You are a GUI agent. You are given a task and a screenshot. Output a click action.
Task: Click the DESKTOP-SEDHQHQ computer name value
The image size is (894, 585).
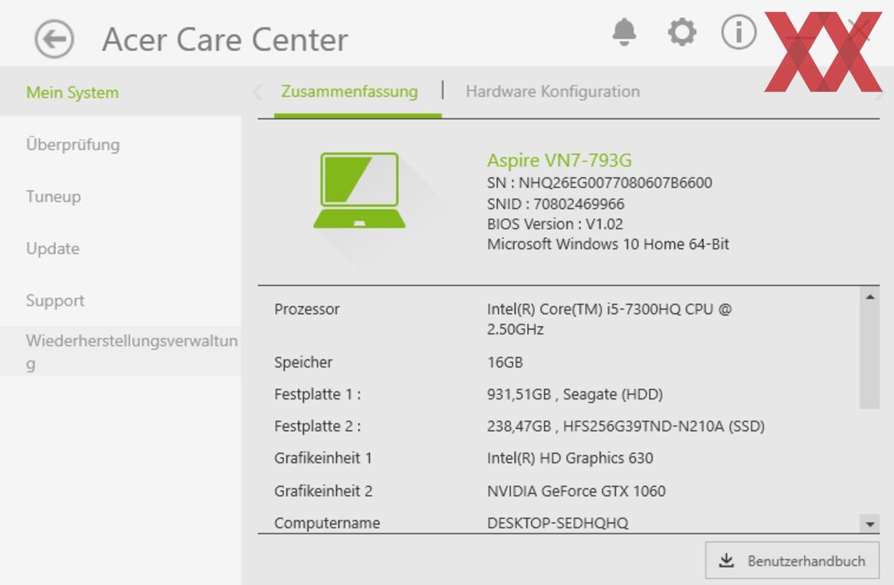pos(557,523)
